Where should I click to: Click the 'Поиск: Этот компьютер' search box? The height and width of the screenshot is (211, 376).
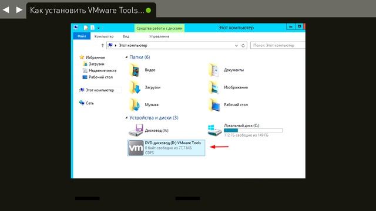(x=278, y=45)
